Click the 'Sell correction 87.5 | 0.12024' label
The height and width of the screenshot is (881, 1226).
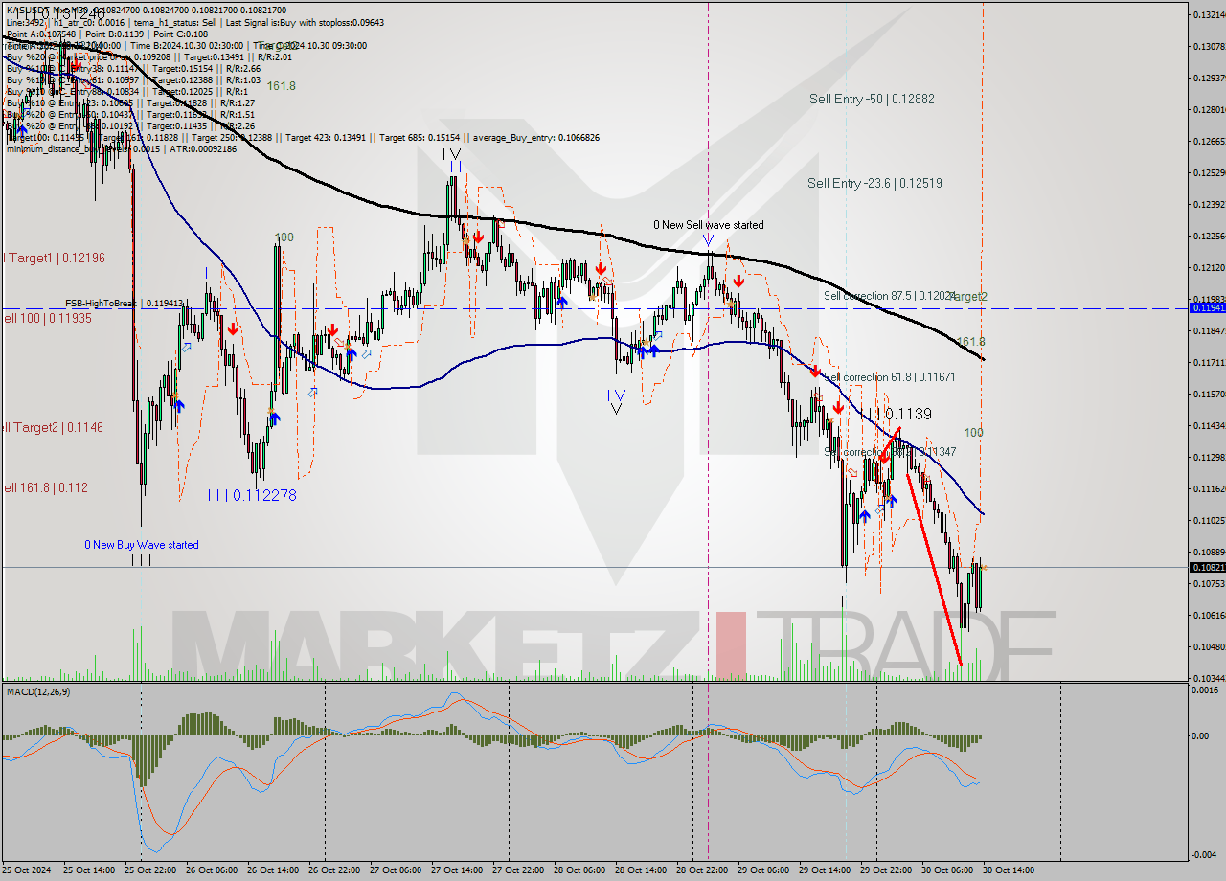point(890,296)
